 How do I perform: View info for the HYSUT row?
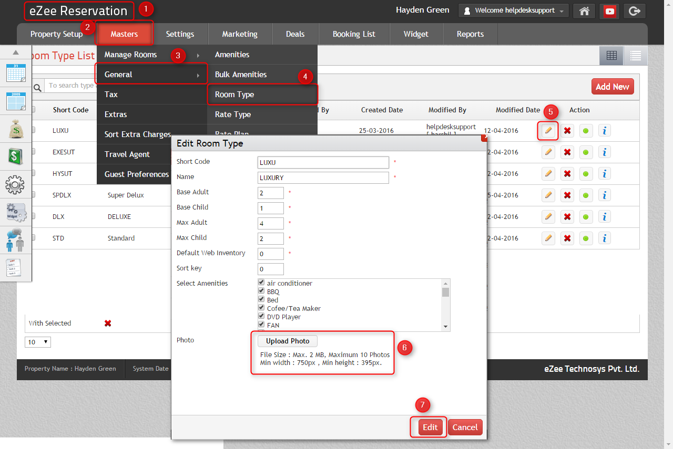605,173
